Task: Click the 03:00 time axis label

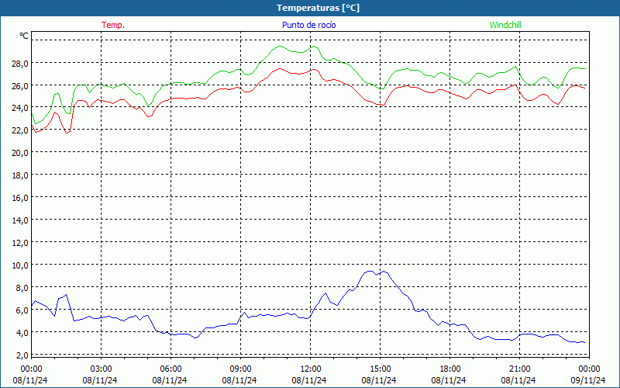Action: tap(101, 369)
